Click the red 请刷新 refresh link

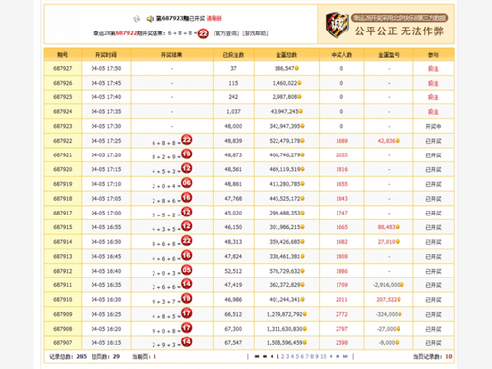215,18
